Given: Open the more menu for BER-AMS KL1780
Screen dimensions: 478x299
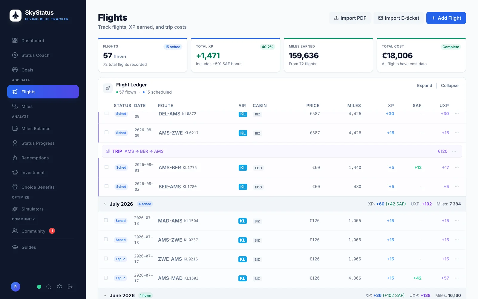Looking at the screenshot, I should coord(457,187).
